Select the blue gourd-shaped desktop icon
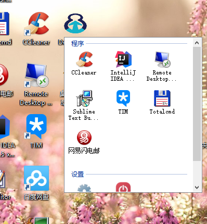This screenshot has width=207, height=224. tap(75, 23)
